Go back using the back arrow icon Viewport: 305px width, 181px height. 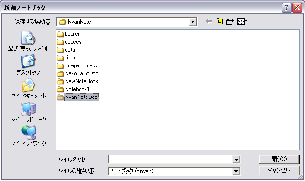pyautogui.click(x=209, y=21)
